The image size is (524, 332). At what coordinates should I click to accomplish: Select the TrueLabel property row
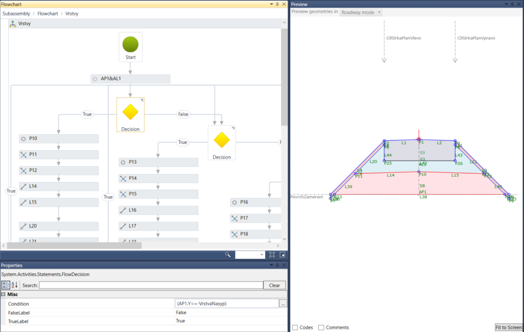pos(144,321)
